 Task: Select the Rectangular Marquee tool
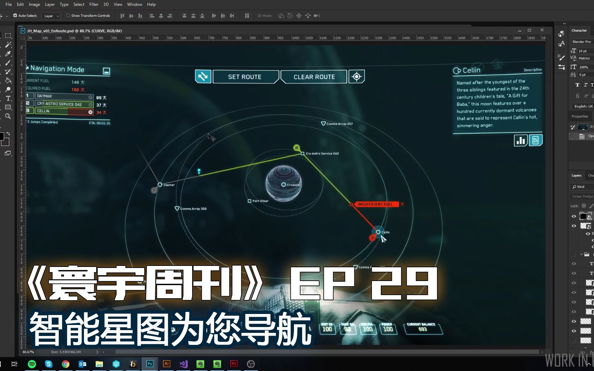coord(8,36)
